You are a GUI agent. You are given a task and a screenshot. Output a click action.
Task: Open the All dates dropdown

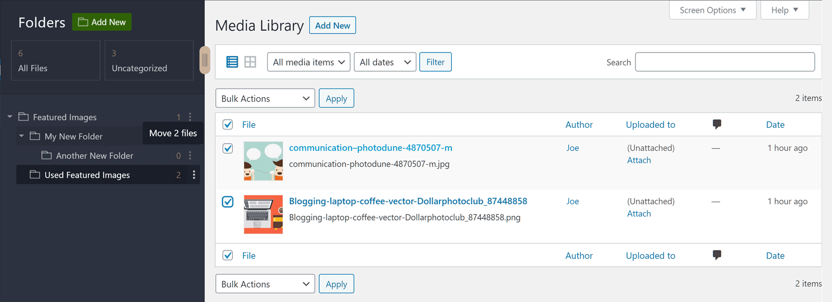(x=385, y=62)
